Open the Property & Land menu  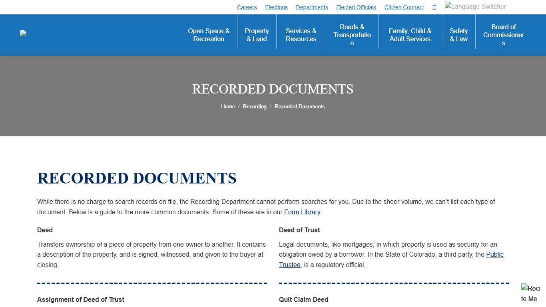click(257, 35)
